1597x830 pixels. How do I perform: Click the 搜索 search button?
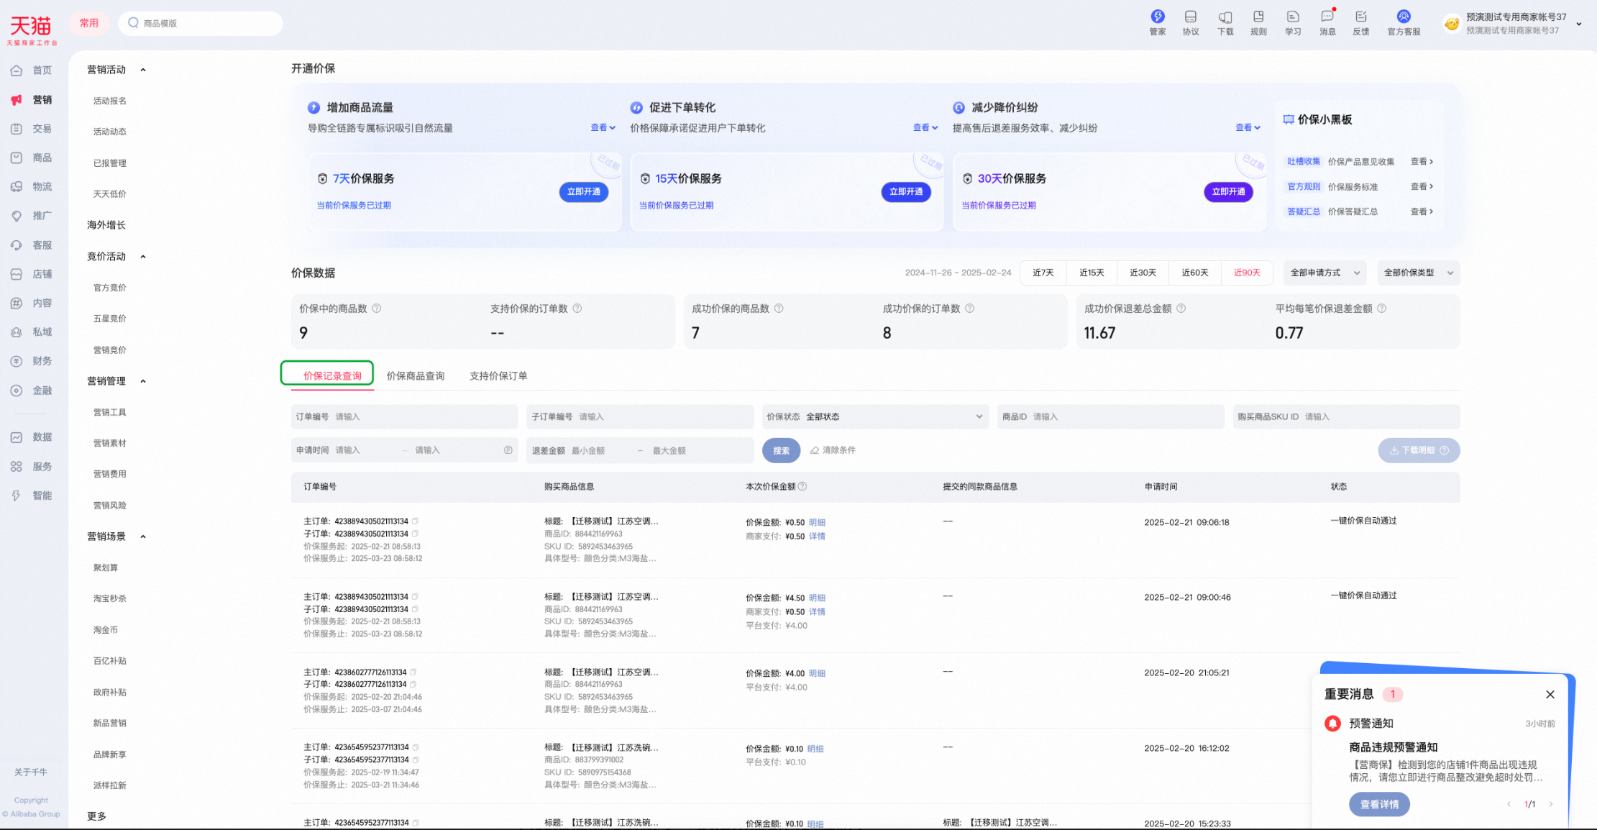coord(781,451)
